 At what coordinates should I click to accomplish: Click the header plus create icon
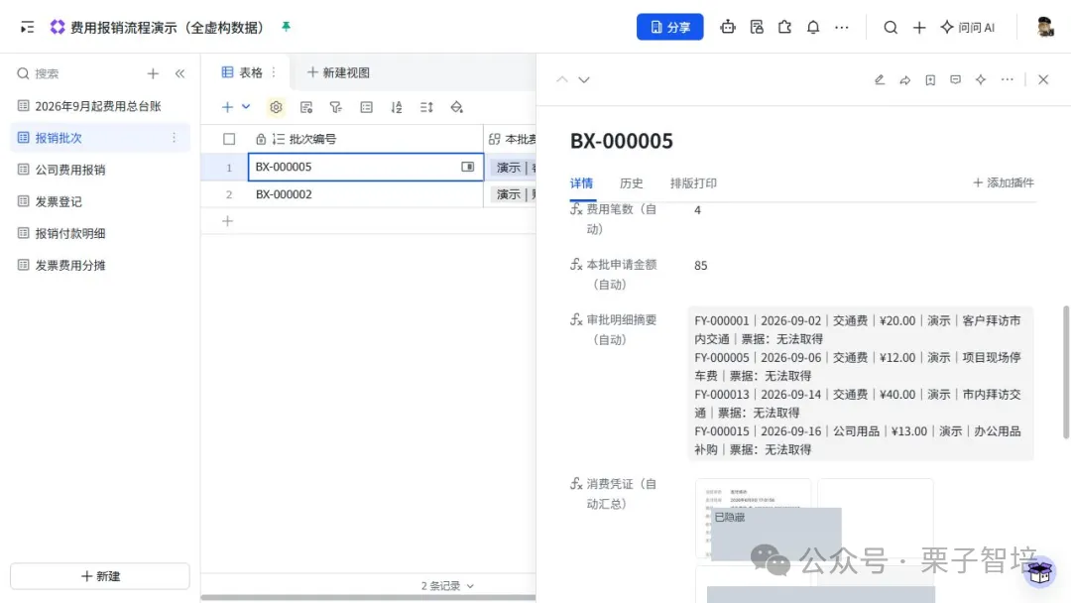pyautogui.click(x=918, y=28)
